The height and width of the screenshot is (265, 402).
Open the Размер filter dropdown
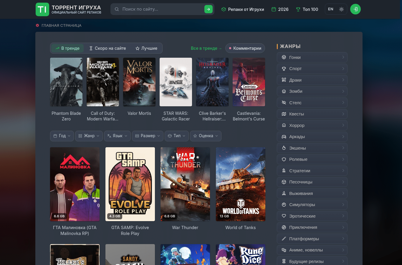click(x=148, y=136)
